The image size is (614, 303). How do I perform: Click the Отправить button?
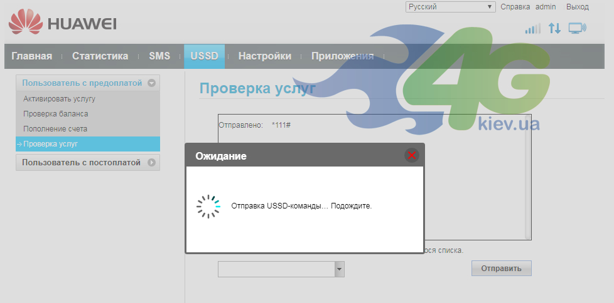point(501,268)
